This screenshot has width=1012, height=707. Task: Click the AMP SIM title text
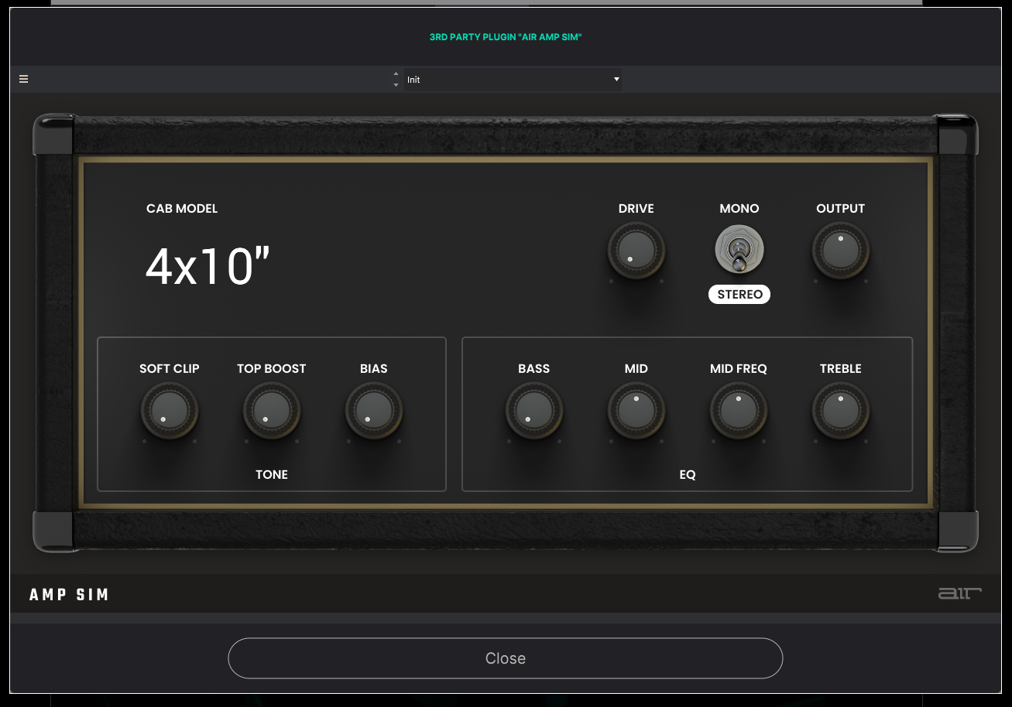69,595
